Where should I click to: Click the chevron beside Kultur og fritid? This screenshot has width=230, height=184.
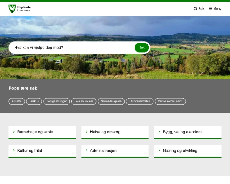(14, 150)
